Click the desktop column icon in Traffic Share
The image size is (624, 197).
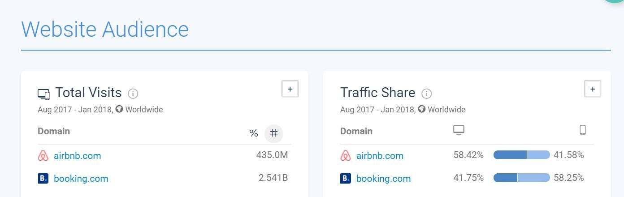click(459, 130)
